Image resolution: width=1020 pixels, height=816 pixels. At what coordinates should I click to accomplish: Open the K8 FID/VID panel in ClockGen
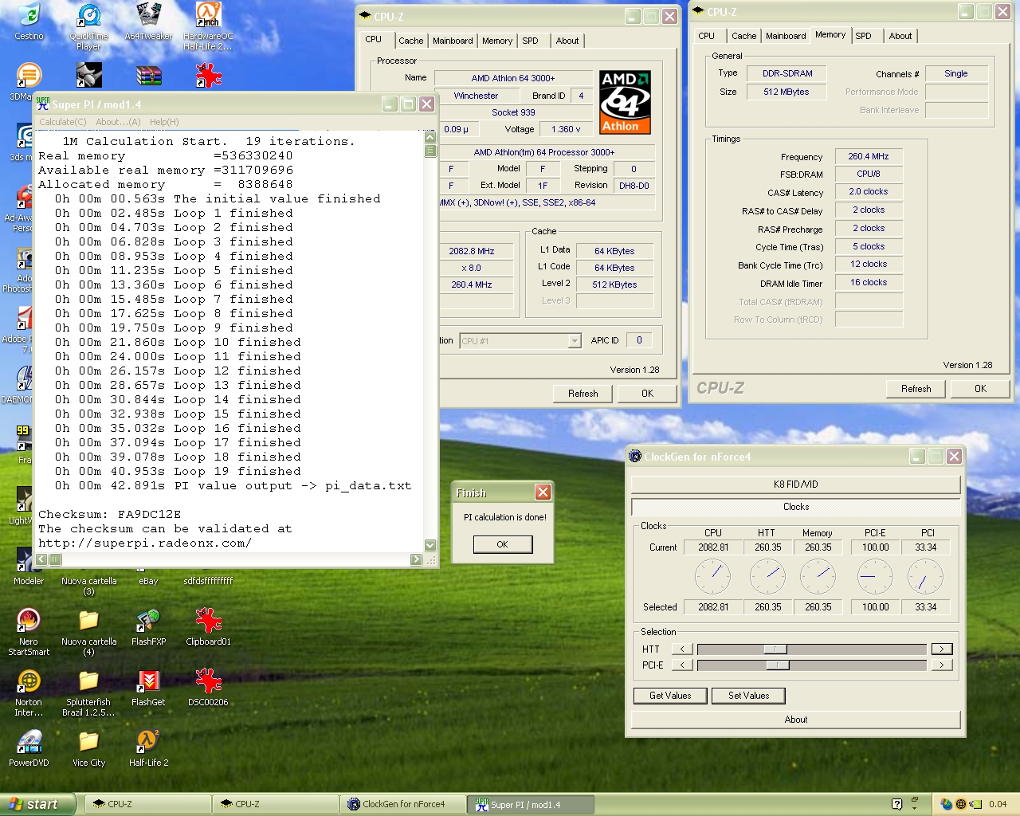pyautogui.click(x=796, y=484)
